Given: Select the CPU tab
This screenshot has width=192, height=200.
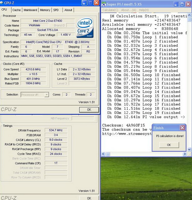Looking at the screenshot, I should coord(4,10).
